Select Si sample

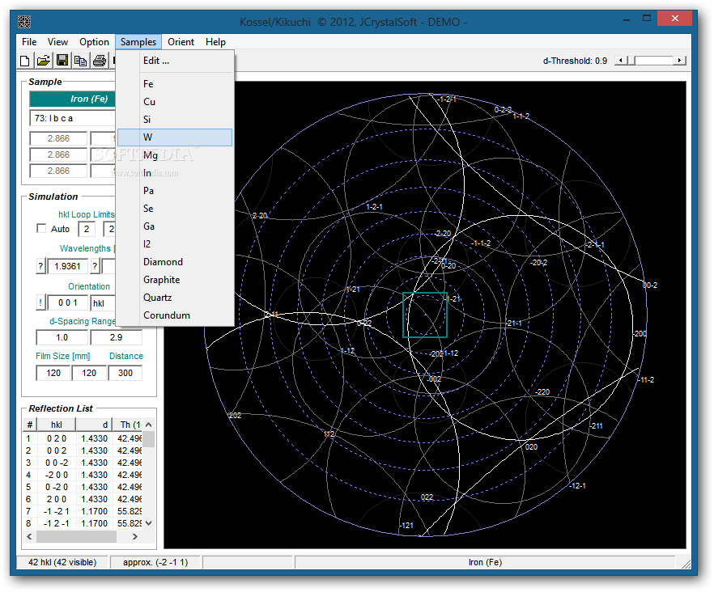tap(176, 119)
